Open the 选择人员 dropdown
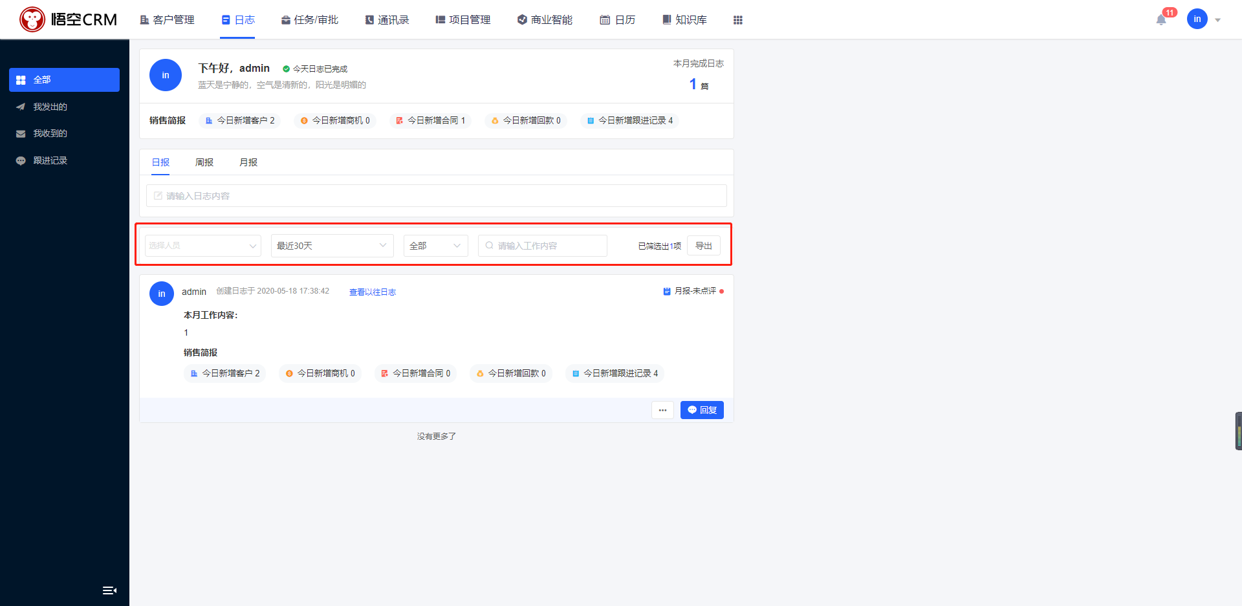 click(203, 246)
